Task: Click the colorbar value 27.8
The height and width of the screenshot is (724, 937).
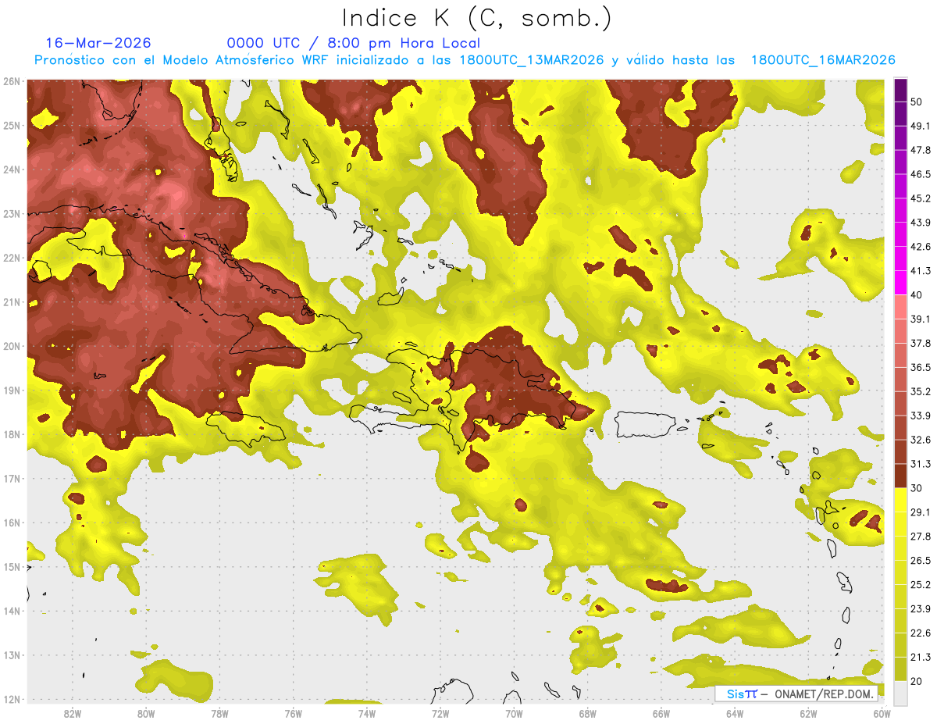Action: click(x=921, y=537)
